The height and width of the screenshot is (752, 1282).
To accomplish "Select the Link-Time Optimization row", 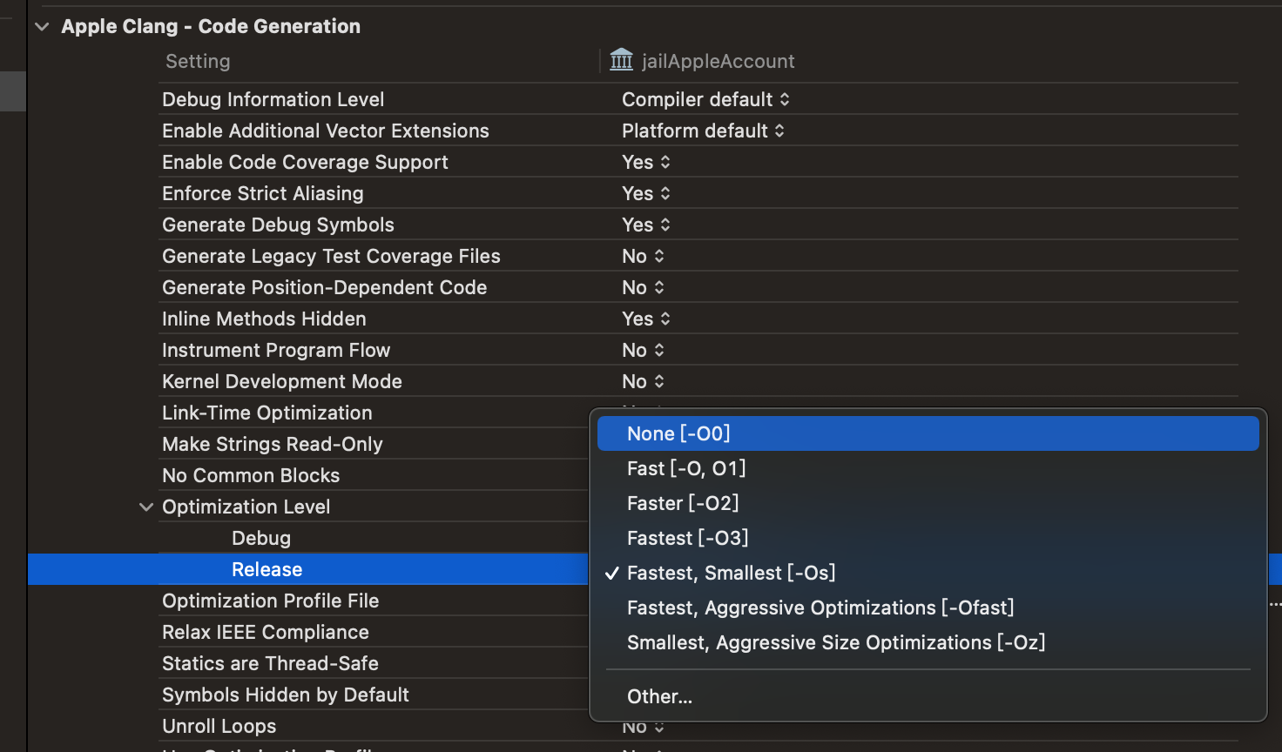I will (x=267, y=413).
